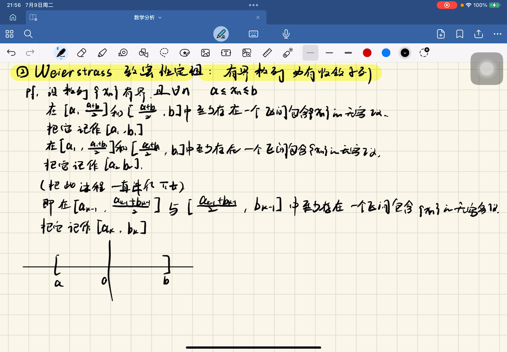This screenshot has height=352, width=507.
Task: Tap the search icon
Action: (x=28, y=34)
